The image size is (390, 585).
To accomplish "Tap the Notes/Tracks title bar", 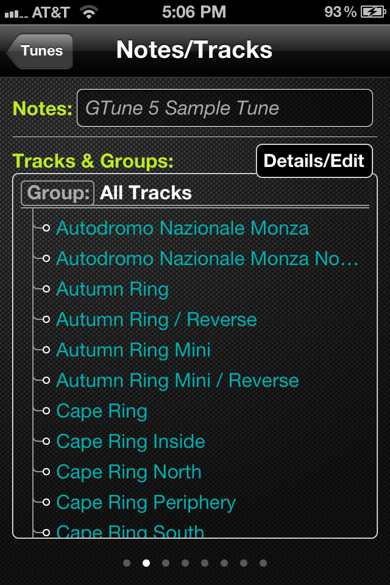I will tap(195, 51).
